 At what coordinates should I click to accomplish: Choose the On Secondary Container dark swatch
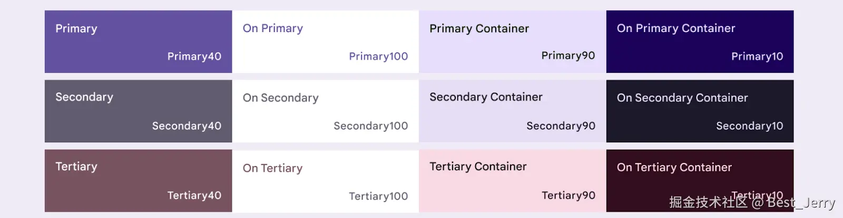700,111
